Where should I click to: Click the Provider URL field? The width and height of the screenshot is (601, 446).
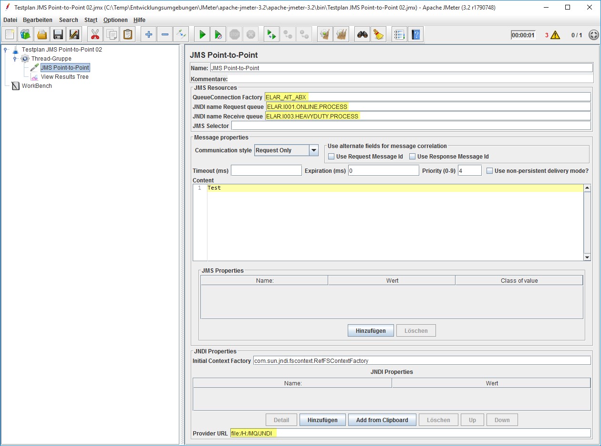pos(410,433)
